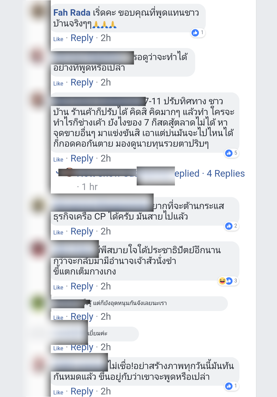Like Fah Rada's comment
The width and height of the screenshot is (277, 397).
coord(58,39)
